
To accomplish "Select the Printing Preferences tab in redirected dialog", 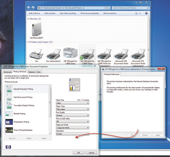I will (112, 74).
